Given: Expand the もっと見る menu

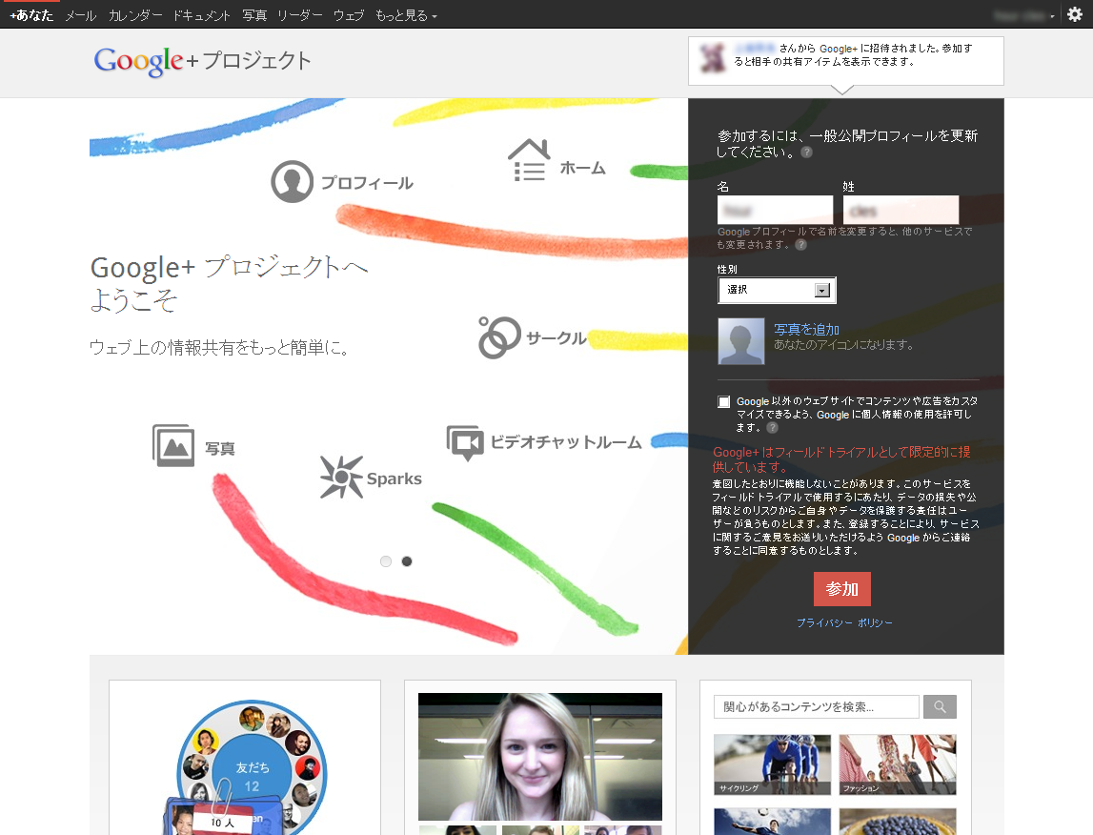Looking at the screenshot, I should coord(406,15).
